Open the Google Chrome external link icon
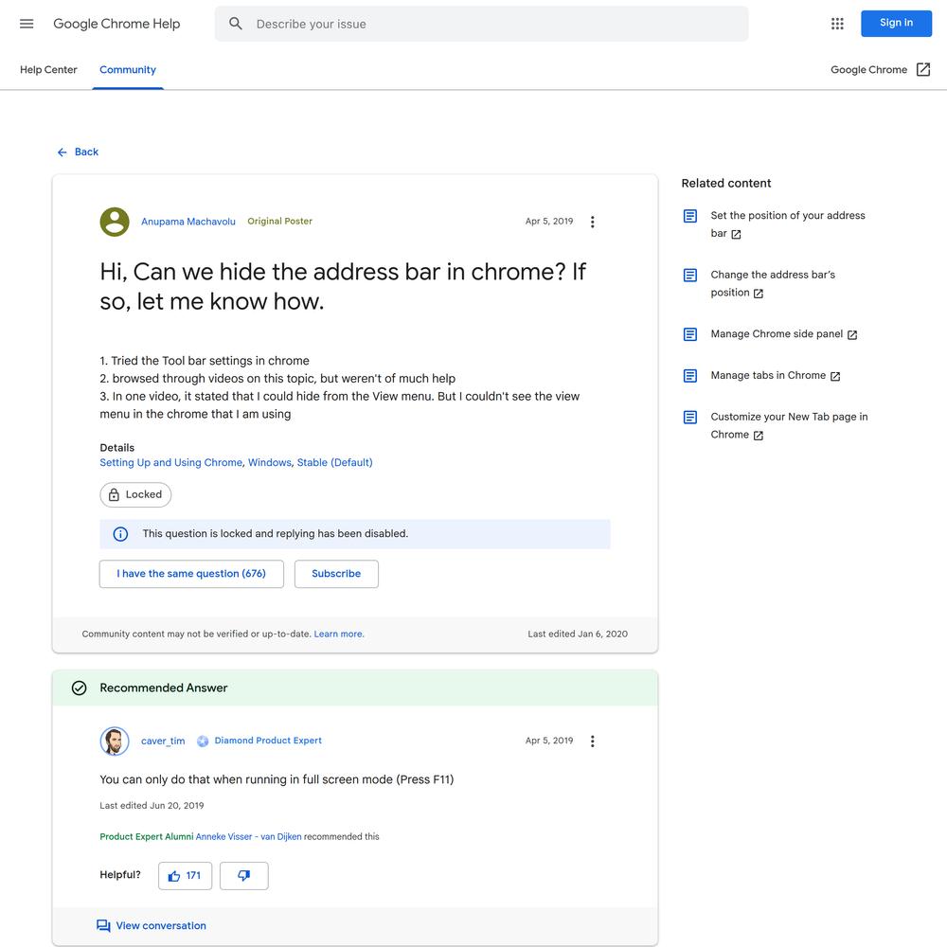The image size is (947, 947). point(923,69)
